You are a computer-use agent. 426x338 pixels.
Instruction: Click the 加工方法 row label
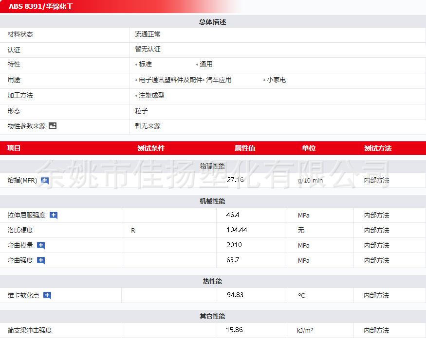tap(20, 95)
